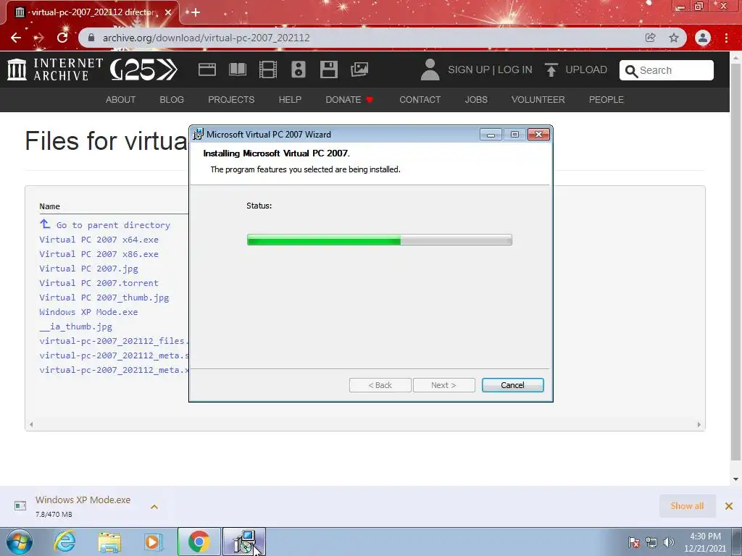
Task: Click SIGN UP link
Action: pyautogui.click(x=469, y=69)
